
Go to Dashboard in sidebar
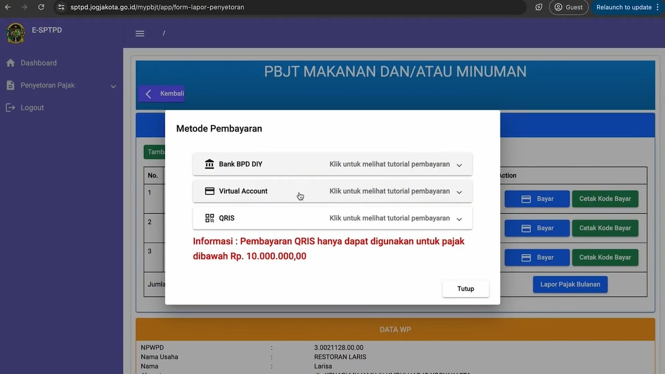(x=38, y=63)
